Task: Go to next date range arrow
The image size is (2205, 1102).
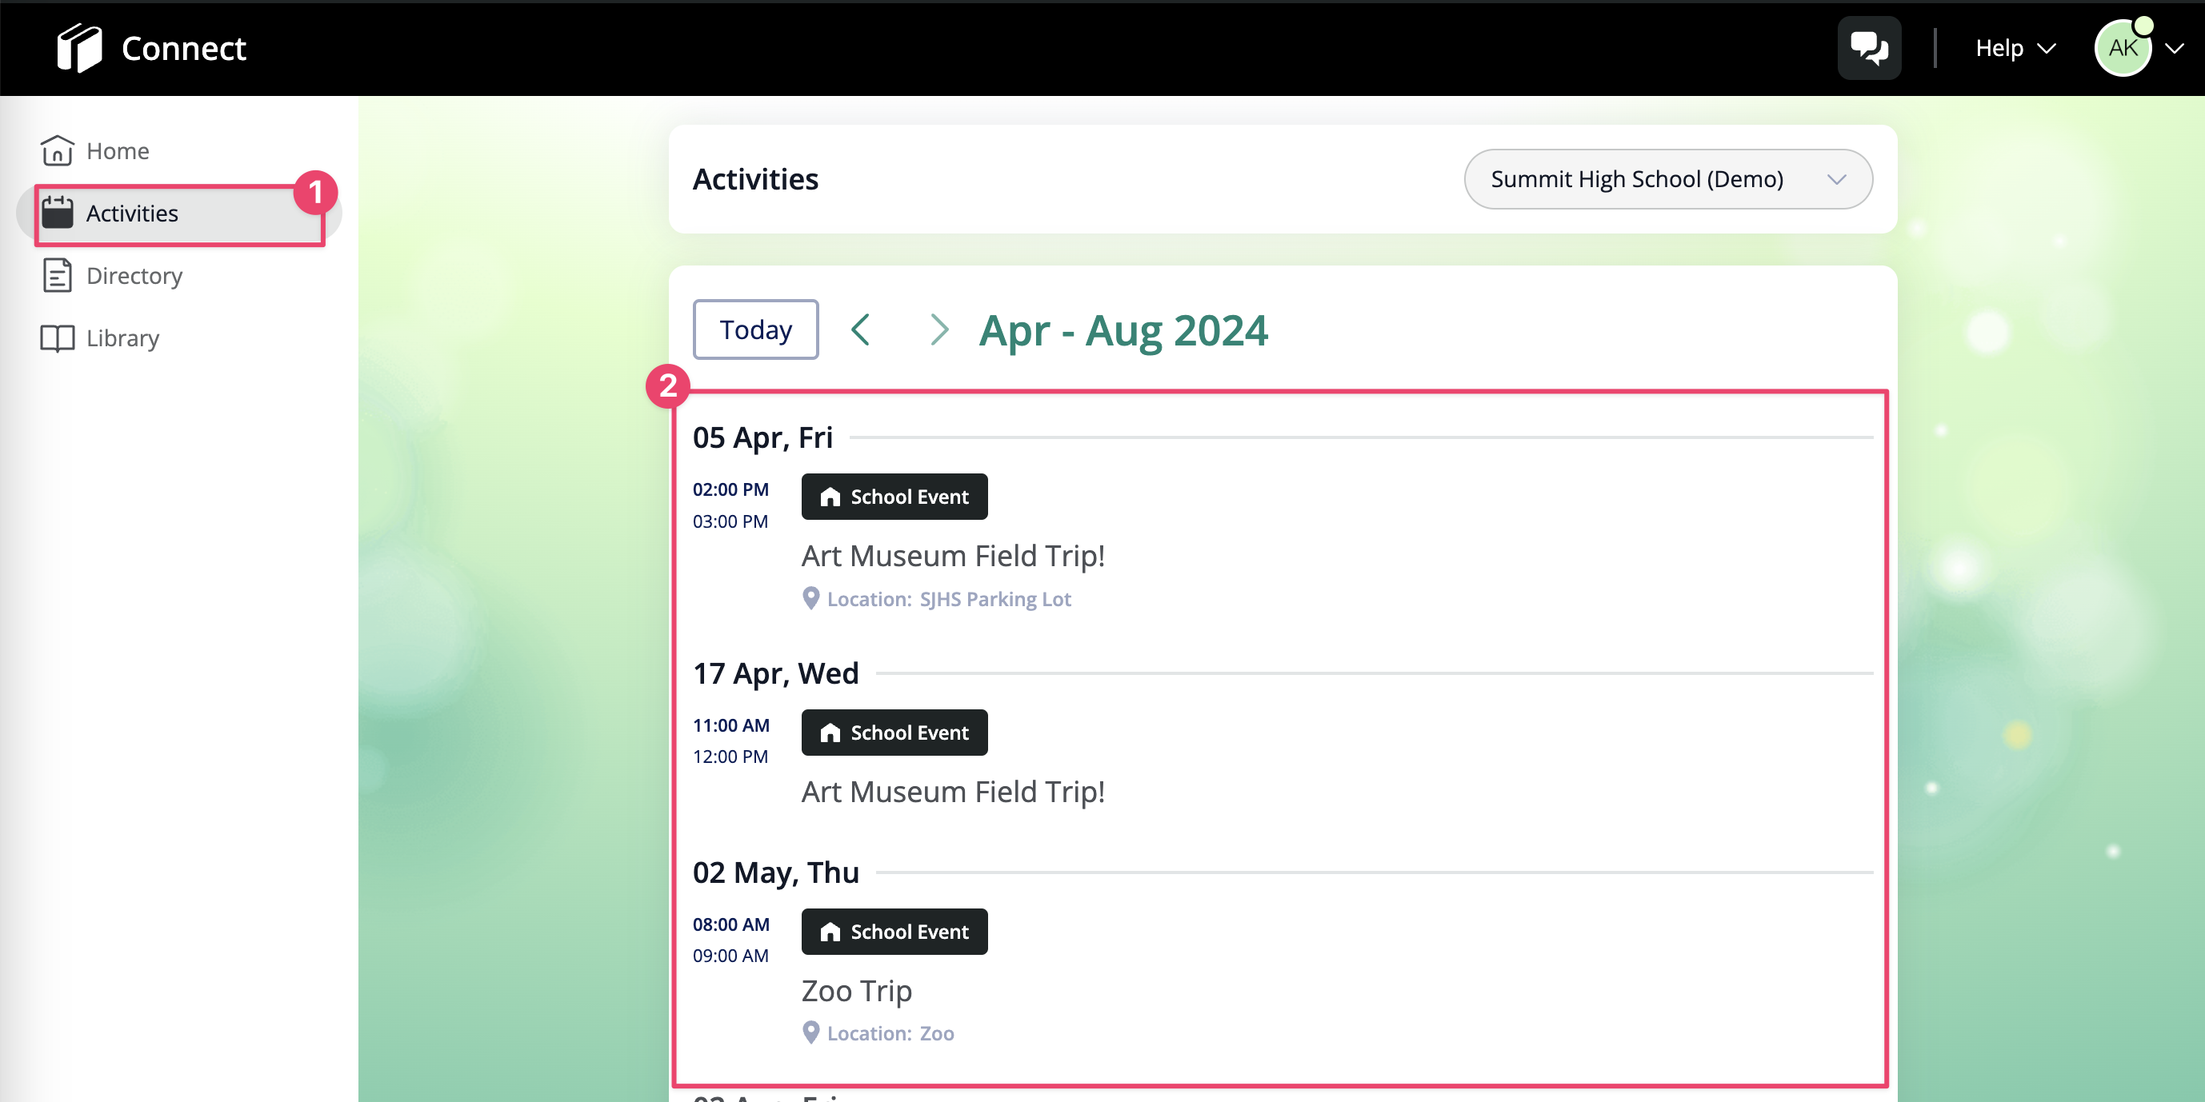Action: [x=939, y=329]
